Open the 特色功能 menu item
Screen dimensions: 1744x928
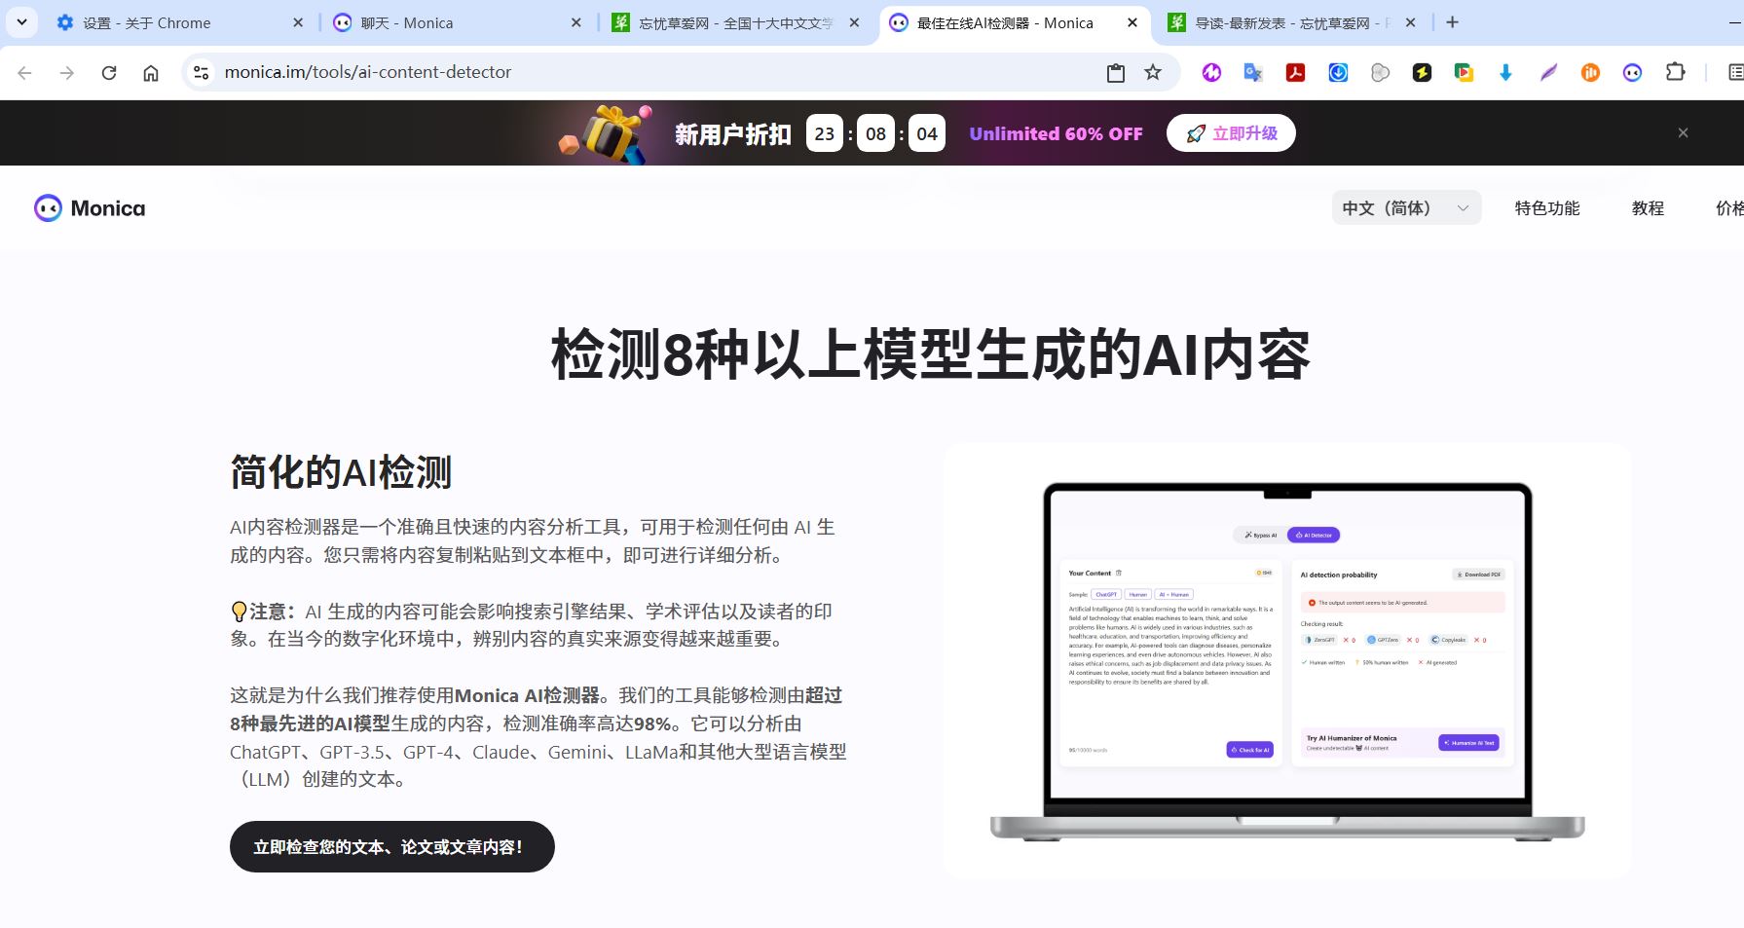click(x=1547, y=208)
